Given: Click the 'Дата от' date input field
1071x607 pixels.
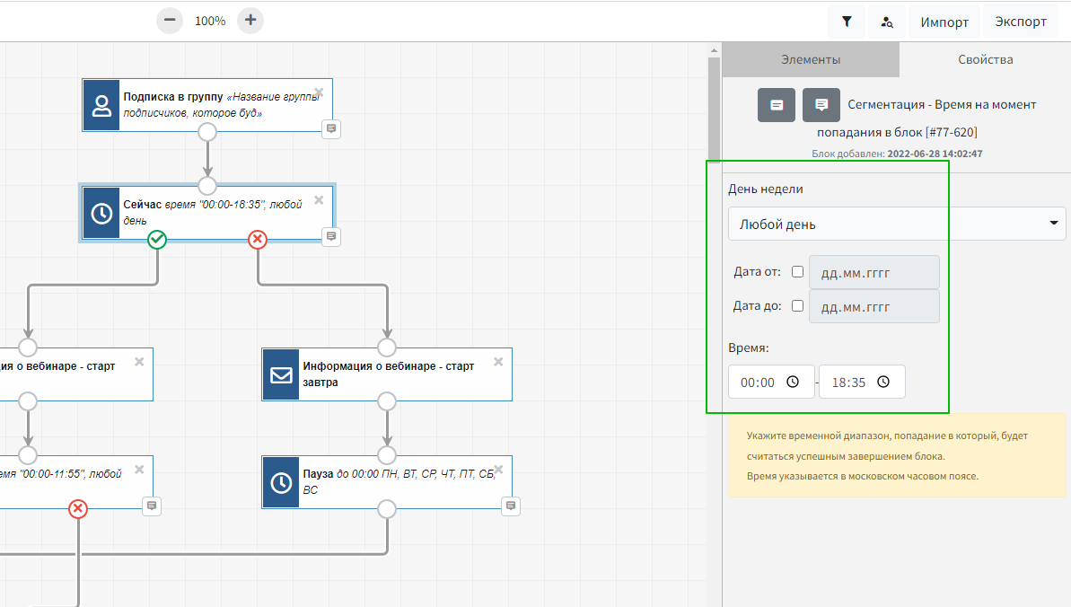Looking at the screenshot, I should 873,272.
